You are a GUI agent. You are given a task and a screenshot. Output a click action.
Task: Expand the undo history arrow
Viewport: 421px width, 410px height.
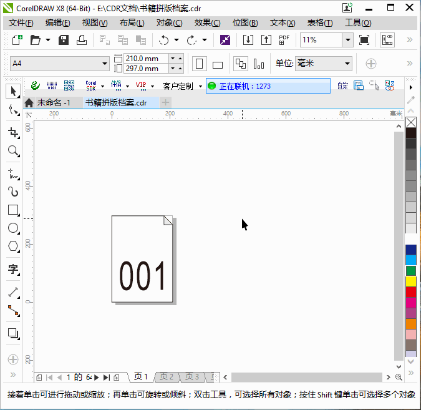pyautogui.click(x=177, y=40)
